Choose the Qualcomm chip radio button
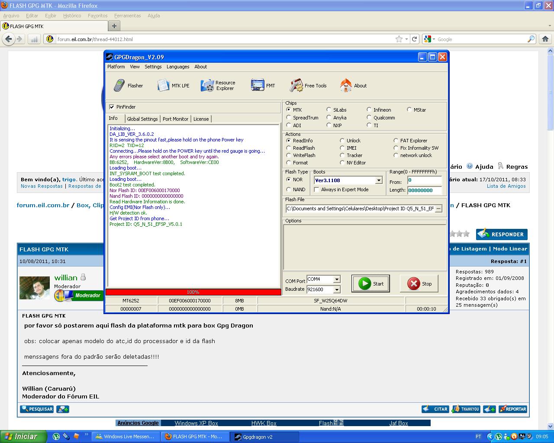Image resolution: width=554 pixels, height=443 pixels. point(369,118)
